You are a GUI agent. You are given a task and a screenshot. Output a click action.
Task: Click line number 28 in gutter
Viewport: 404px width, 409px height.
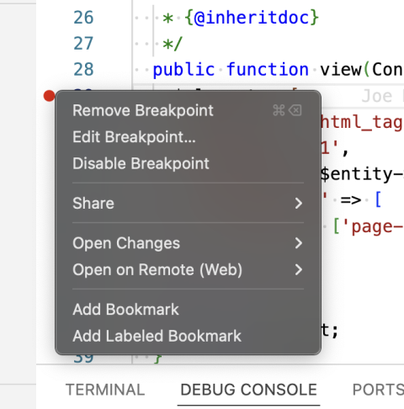83,69
